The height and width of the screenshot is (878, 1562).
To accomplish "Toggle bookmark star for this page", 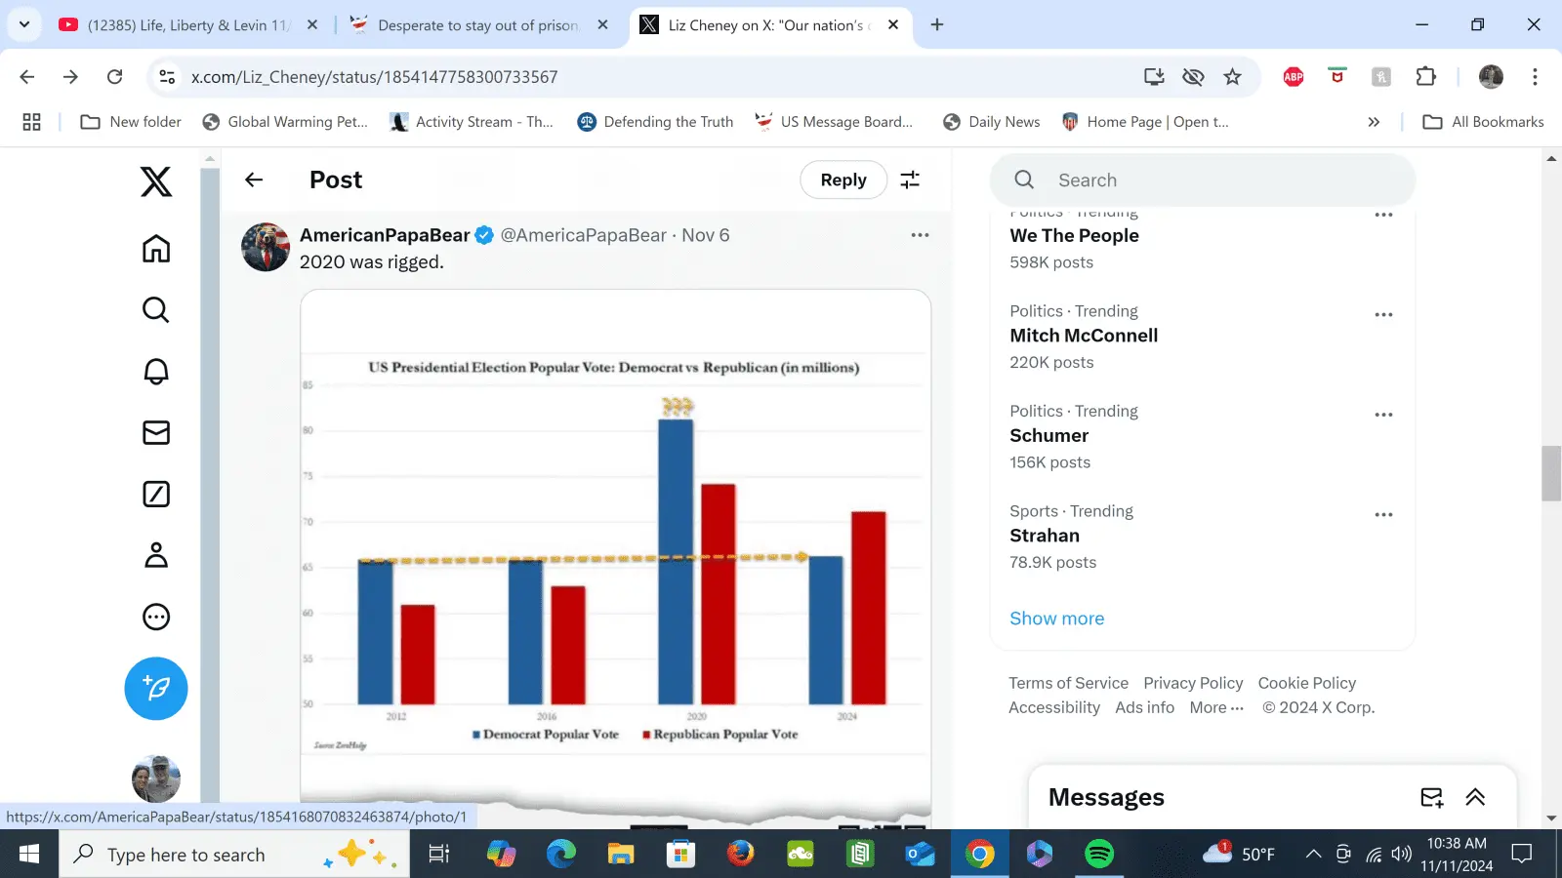I will coord(1232,77).
